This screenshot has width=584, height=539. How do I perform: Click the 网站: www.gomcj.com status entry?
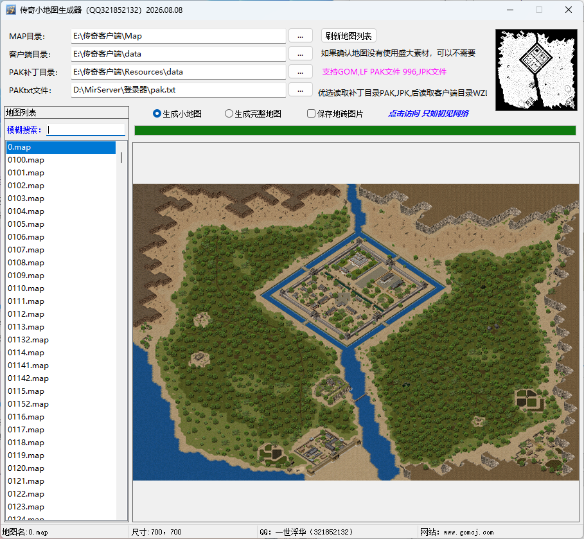[x=457, y=533]
